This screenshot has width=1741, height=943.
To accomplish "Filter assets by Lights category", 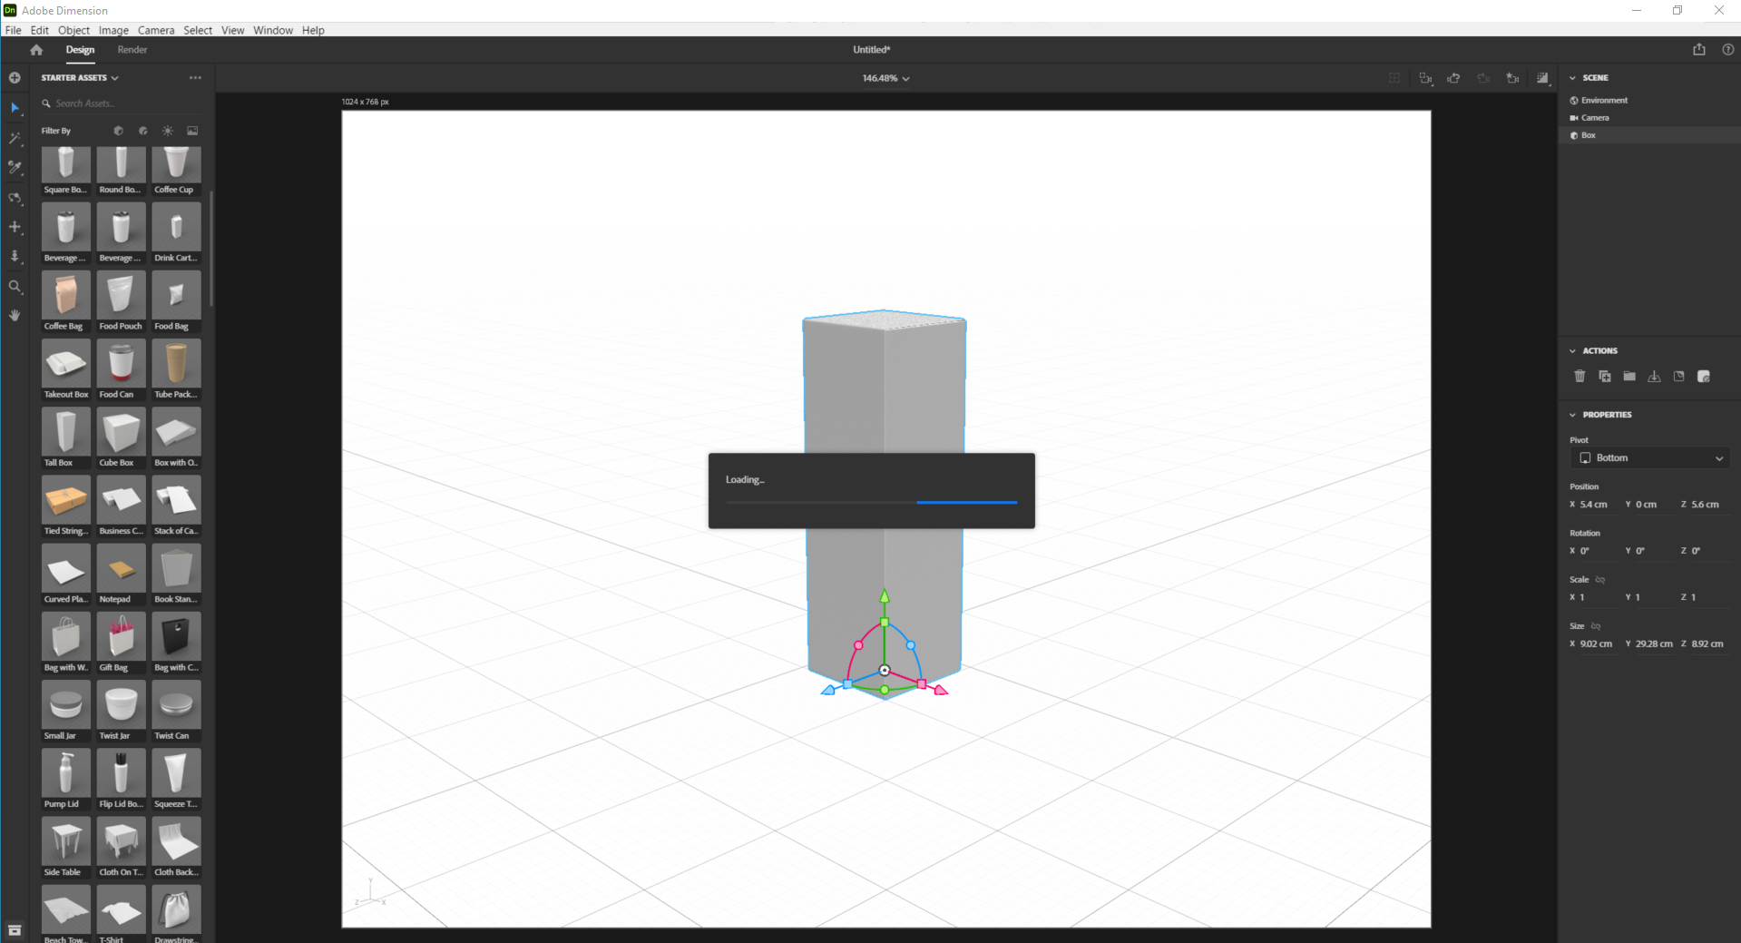I will pos(167,131).
